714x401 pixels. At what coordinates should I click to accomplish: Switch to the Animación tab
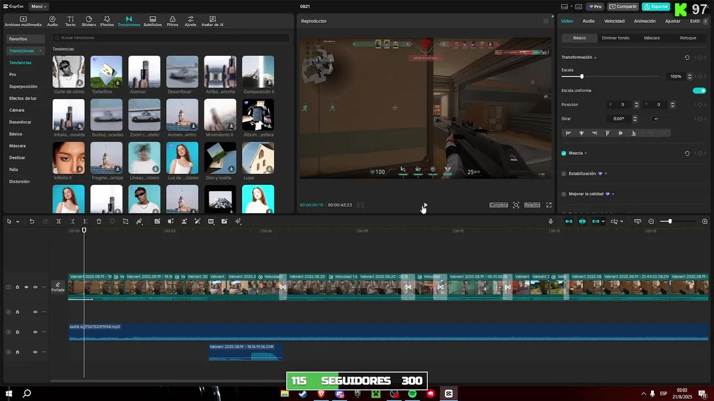645,21
